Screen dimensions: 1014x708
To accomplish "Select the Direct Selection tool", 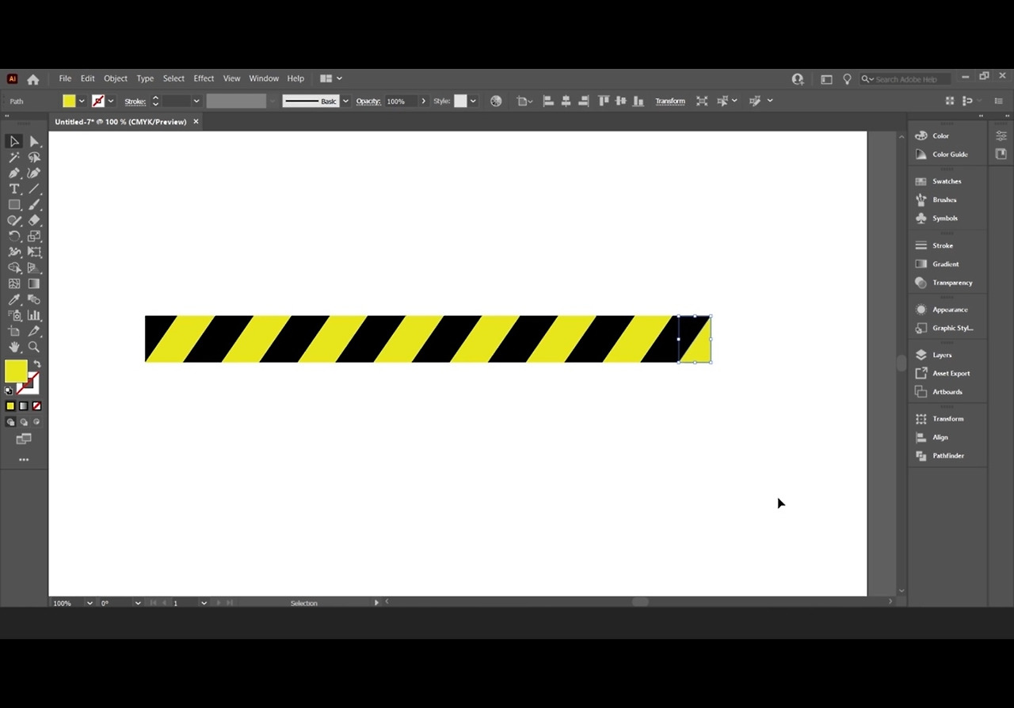I will (x=34, y=142).
